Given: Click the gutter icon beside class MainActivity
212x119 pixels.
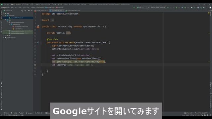Looking at the screenshot, I should [x=38, y=26].
